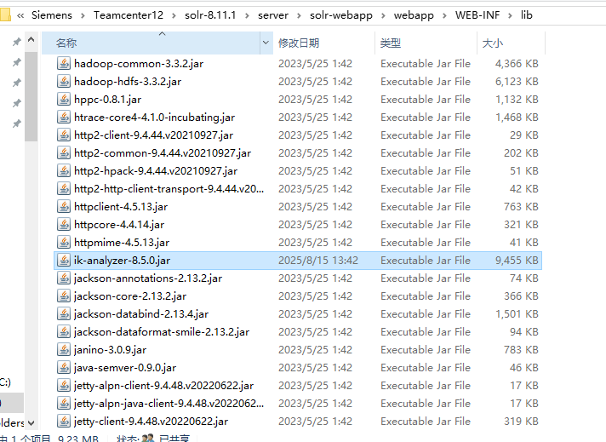
Task: Click the webapp segment in the breadcrumb
Action: coord(414,15)
